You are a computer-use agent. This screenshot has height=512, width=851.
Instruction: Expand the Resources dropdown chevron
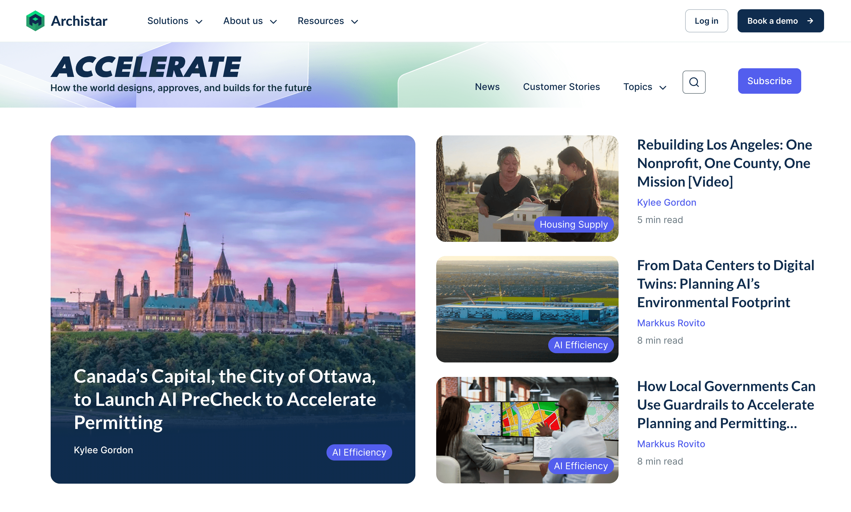(x=355, y=22)
